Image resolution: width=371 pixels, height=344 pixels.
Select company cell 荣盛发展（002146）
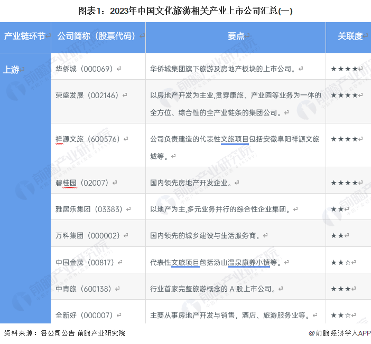pyautogui.click(x=88, y=95)
